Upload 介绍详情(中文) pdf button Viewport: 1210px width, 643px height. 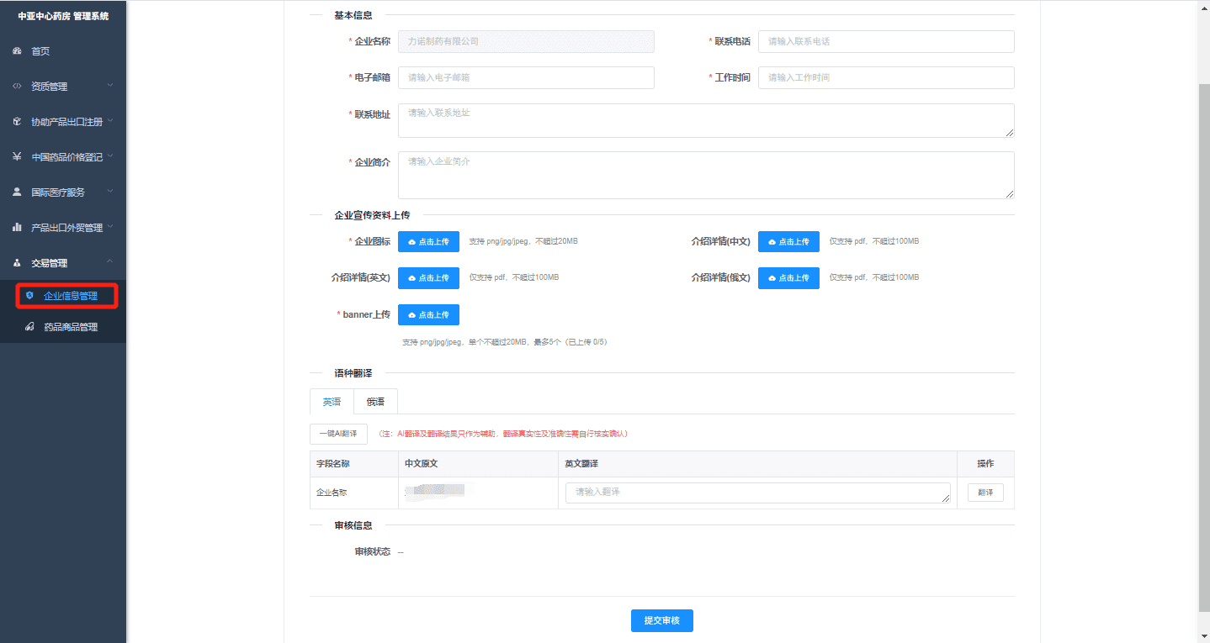788,242
